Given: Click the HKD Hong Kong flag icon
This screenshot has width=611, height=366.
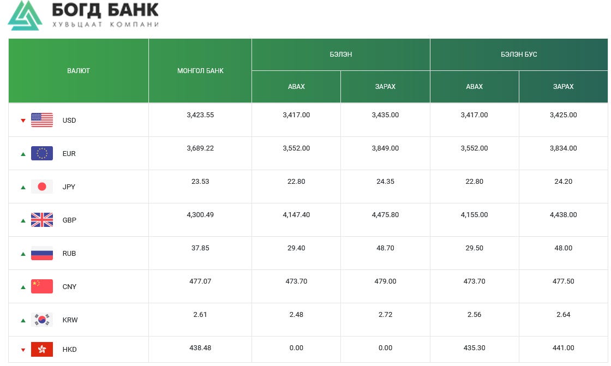Looking at the screenshot, I should coord(42,349).
